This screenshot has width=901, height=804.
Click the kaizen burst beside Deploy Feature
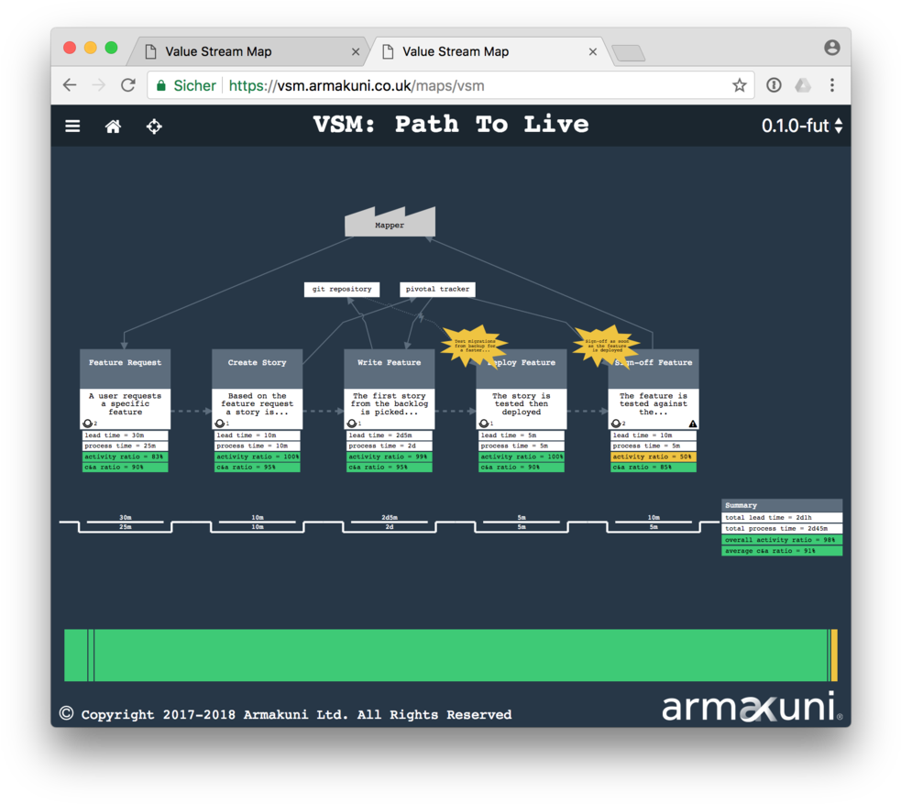click(475, 346)
